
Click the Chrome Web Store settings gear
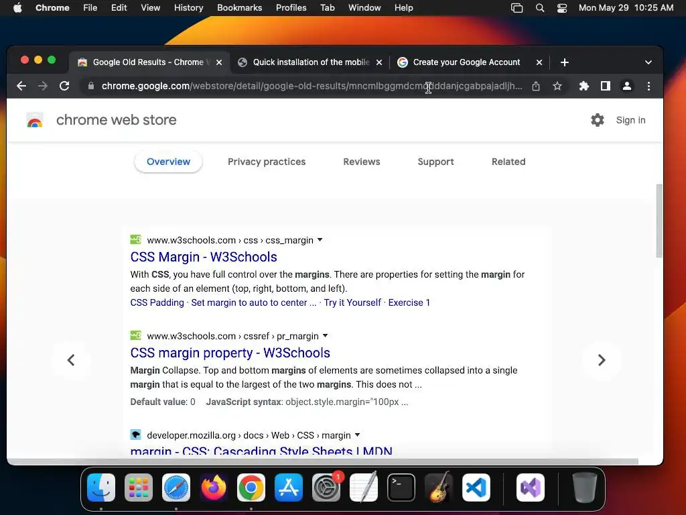(597, 120)
